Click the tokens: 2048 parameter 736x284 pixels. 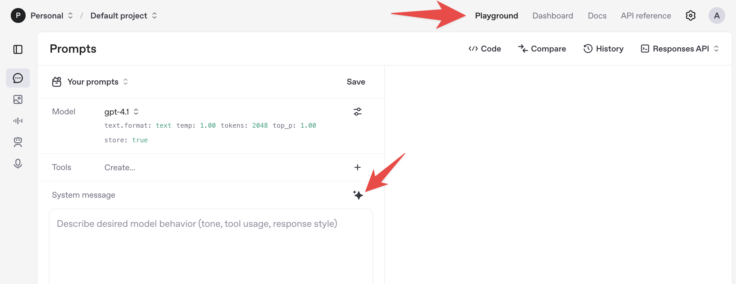pos(244,125)
